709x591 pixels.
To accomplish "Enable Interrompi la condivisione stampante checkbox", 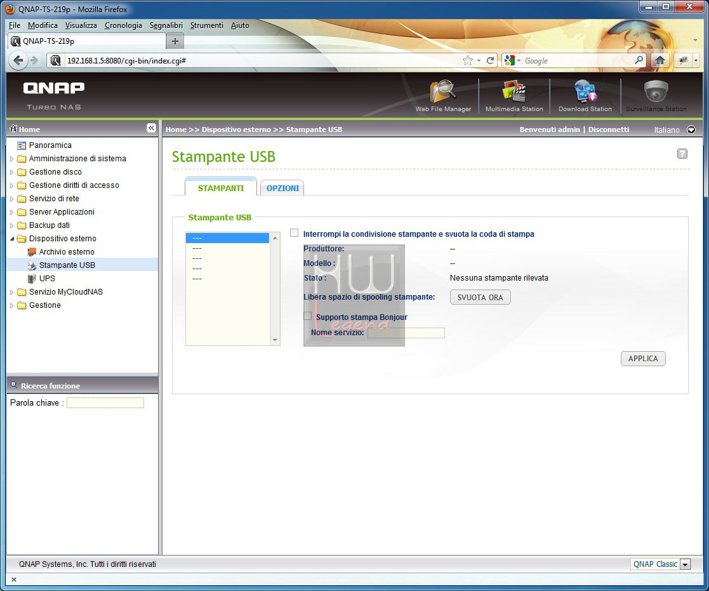I will pyautogui.click(x=294, y=233).
